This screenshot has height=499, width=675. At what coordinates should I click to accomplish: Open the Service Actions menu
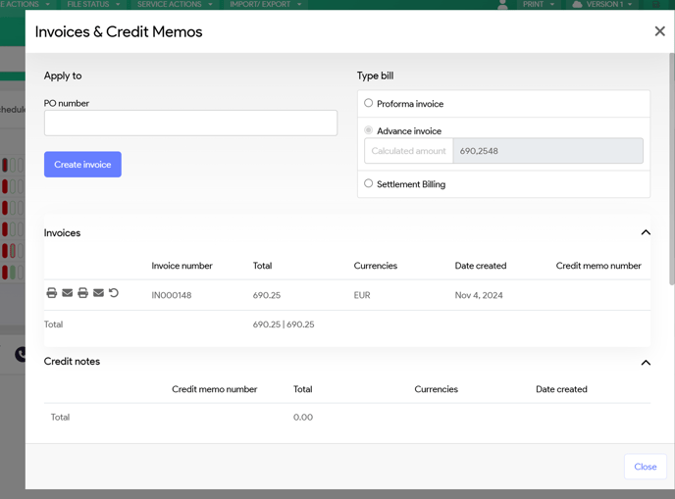pyautogui.click(x=174, y=5)
